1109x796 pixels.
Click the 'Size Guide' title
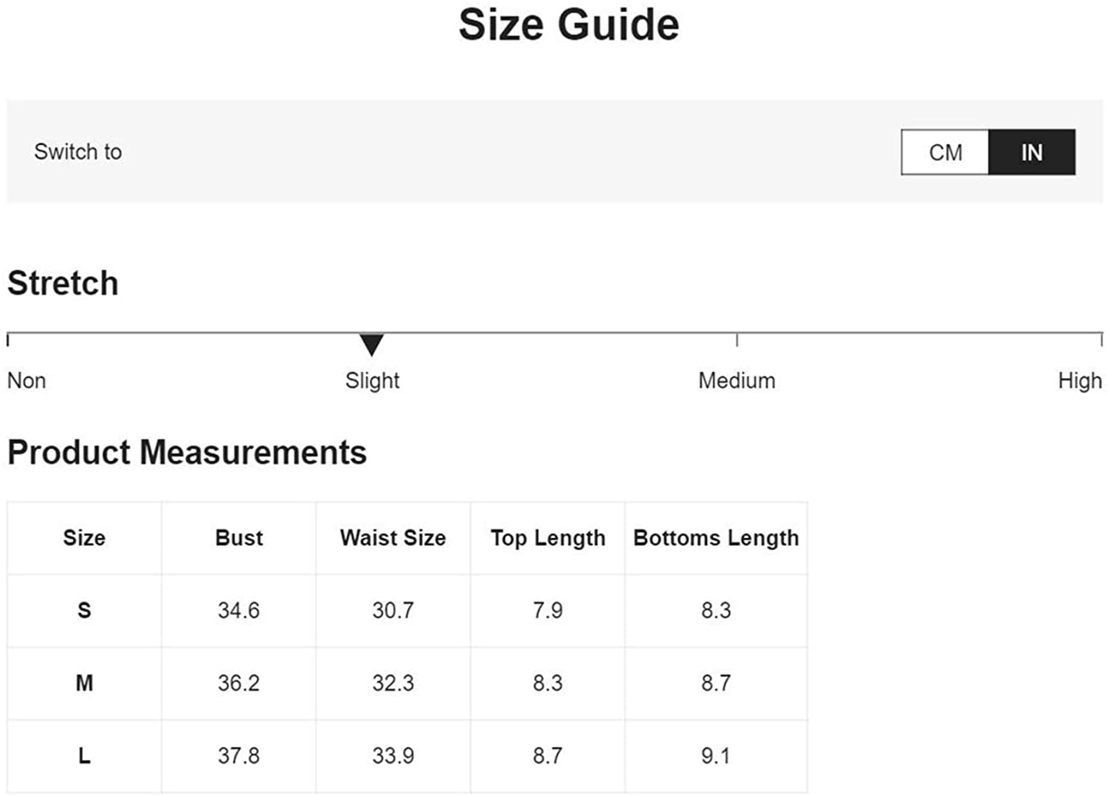point(569,25)
